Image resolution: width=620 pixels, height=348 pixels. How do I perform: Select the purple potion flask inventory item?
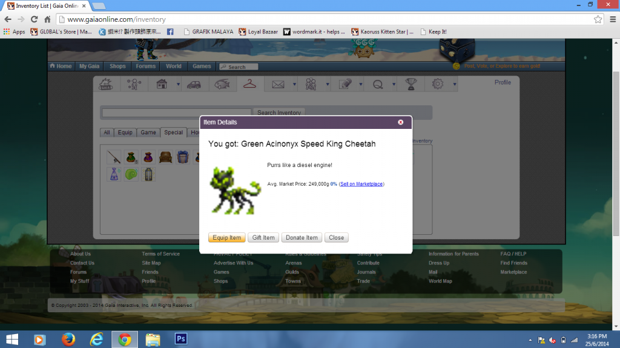[x=114, y=174]
